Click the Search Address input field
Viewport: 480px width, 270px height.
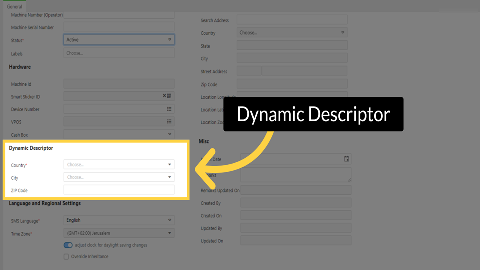(292, 20)
